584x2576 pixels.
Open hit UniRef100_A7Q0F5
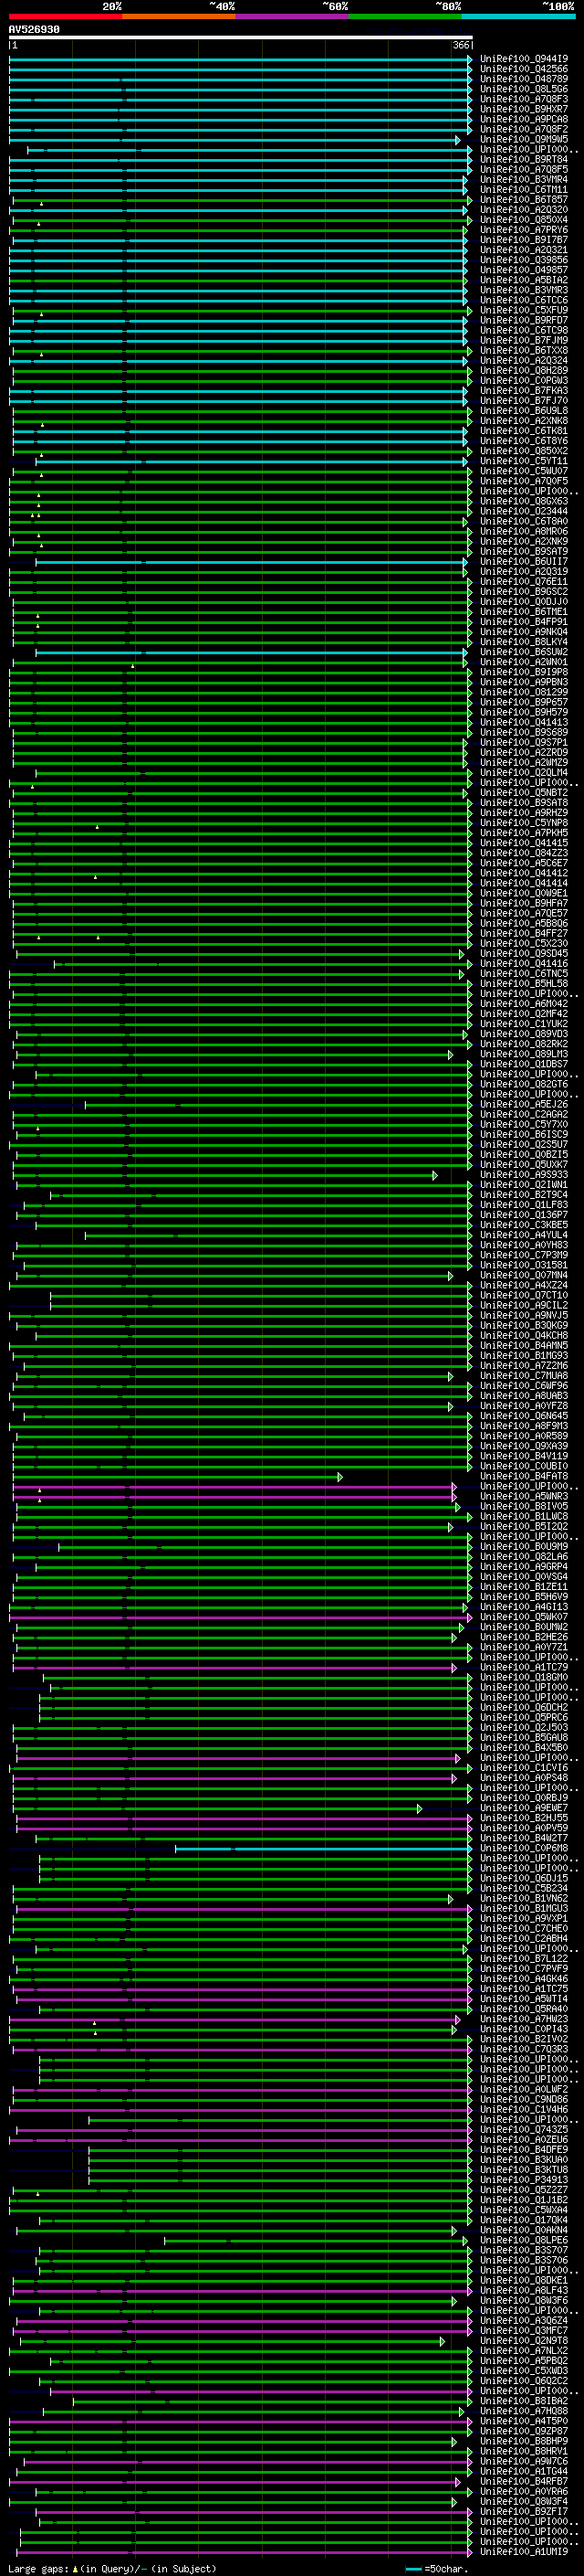(x=524, y=481)
